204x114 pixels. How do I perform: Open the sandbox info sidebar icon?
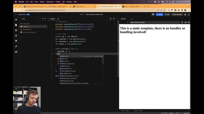pyautogui.click(x=16, y=20)
